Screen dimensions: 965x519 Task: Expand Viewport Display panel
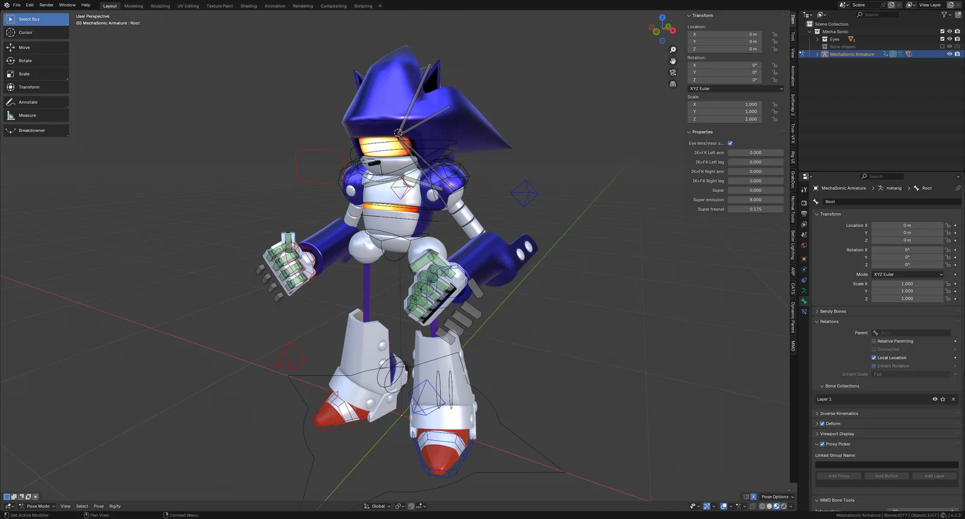837,434
